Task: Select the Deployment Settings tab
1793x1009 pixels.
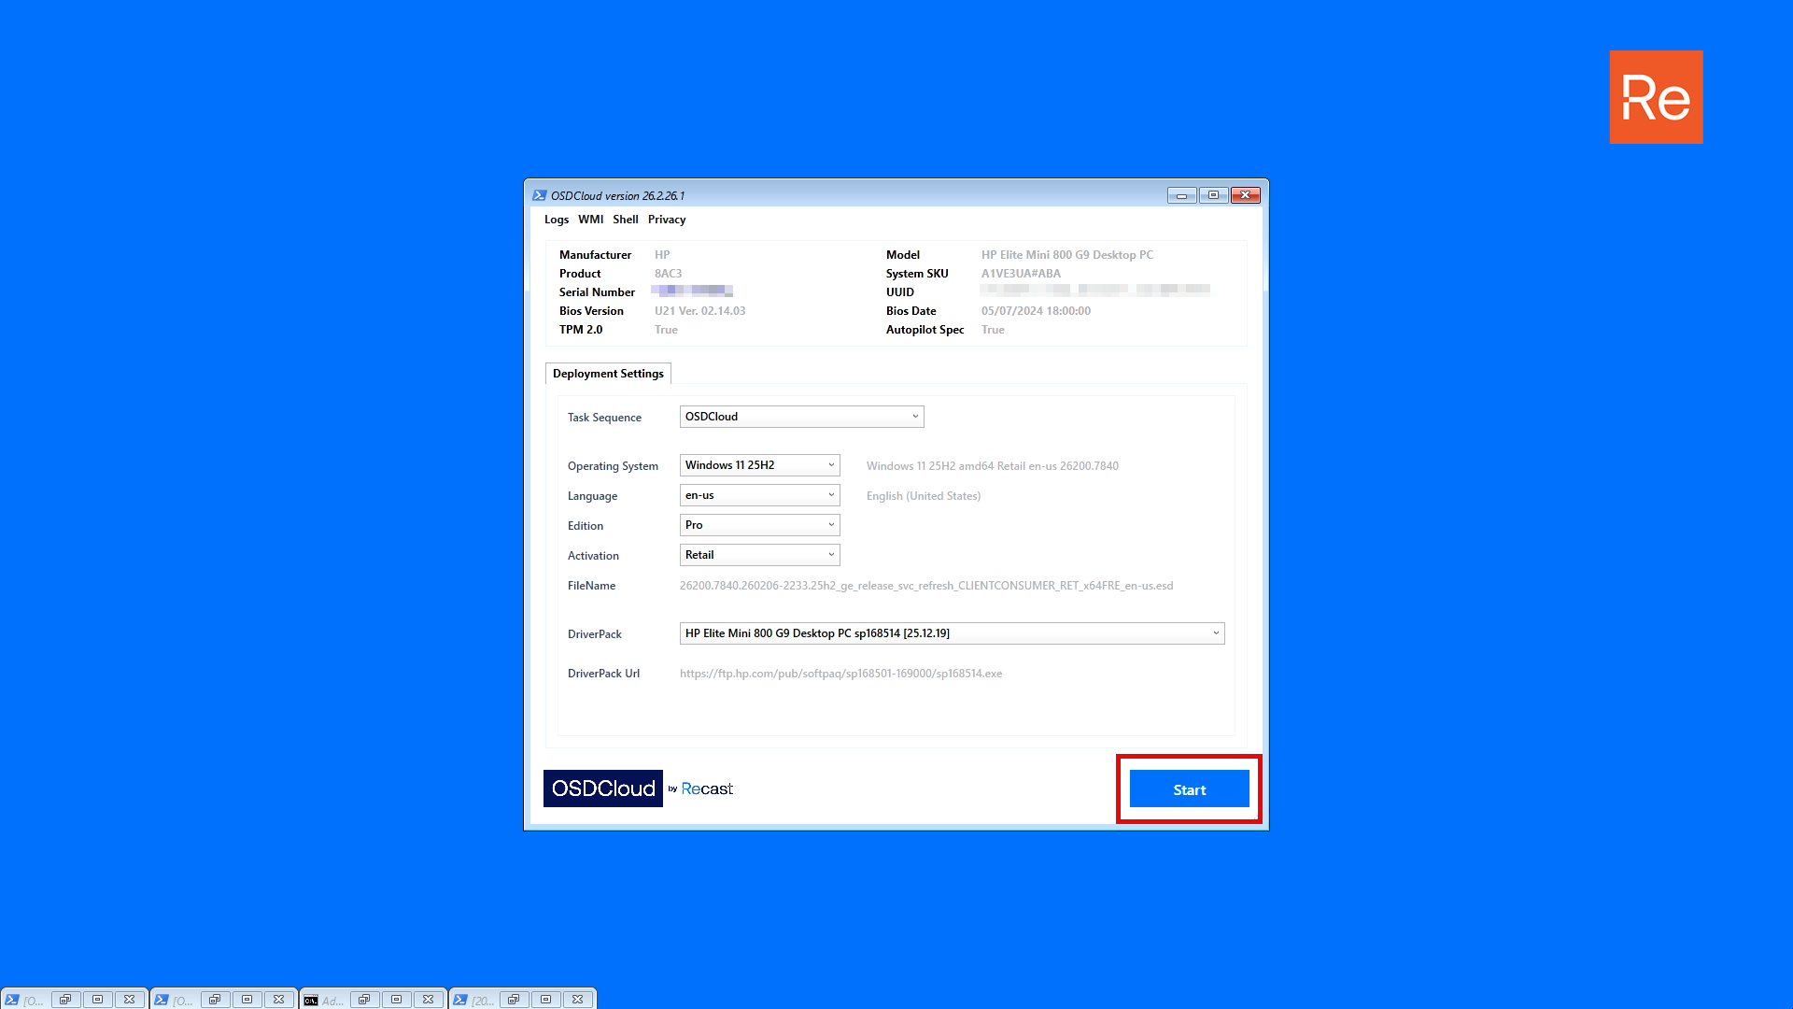Action: pyautogui.click(x=608, y=374)
